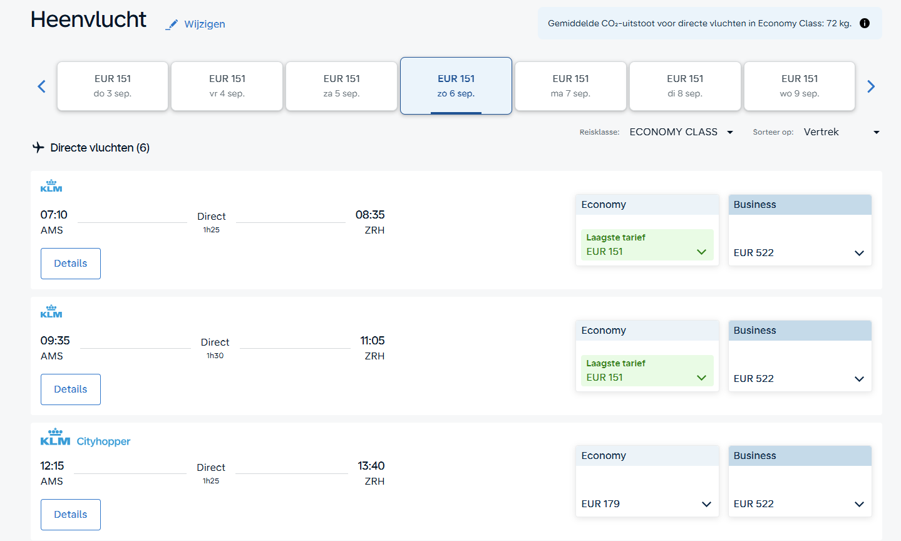Go to earlier dates with left arrow
Viewport: 901px width, 541px height.
coord(42,86)
